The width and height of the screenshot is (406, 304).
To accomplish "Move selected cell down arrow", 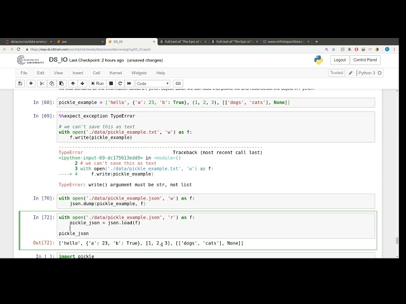I will click(82, 84).
